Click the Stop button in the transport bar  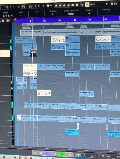click(x=55, y=154)
